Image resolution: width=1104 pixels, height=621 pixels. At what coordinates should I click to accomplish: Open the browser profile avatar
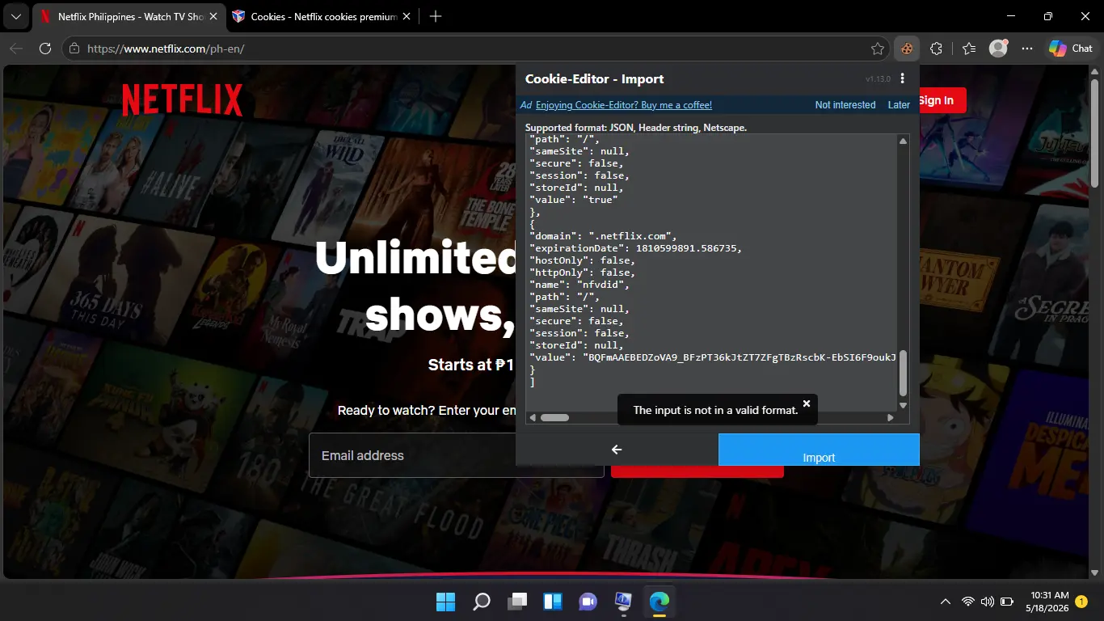(x=998, y=49)
